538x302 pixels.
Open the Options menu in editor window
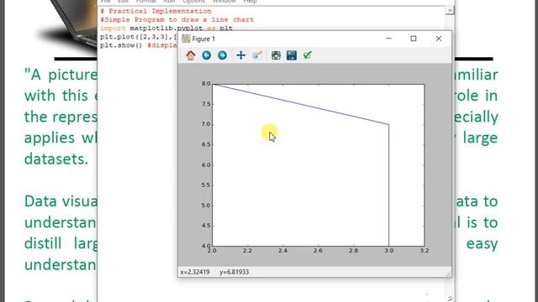pyautogui.click(x=193, y=2)
